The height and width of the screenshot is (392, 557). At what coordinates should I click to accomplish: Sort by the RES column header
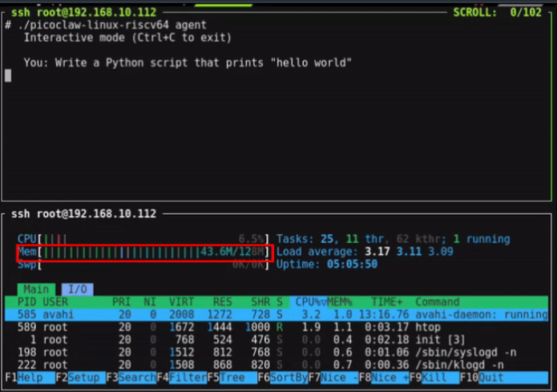click(x=222, y=302)
